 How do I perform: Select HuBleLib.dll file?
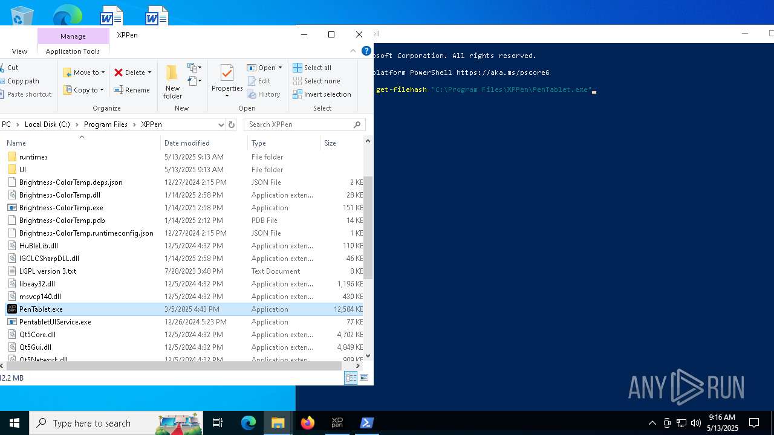[x=39, y=246]
